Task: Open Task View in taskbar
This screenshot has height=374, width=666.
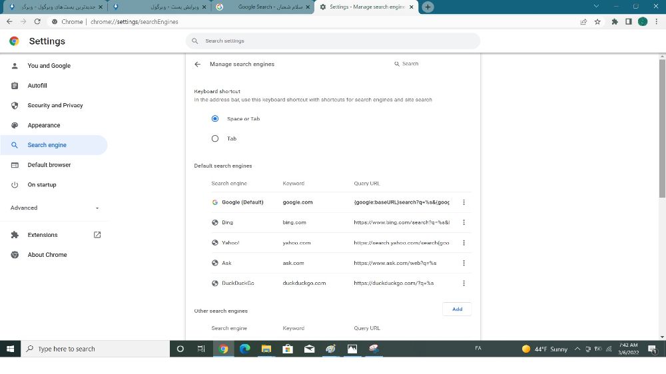Action: [x=201, y=349]
